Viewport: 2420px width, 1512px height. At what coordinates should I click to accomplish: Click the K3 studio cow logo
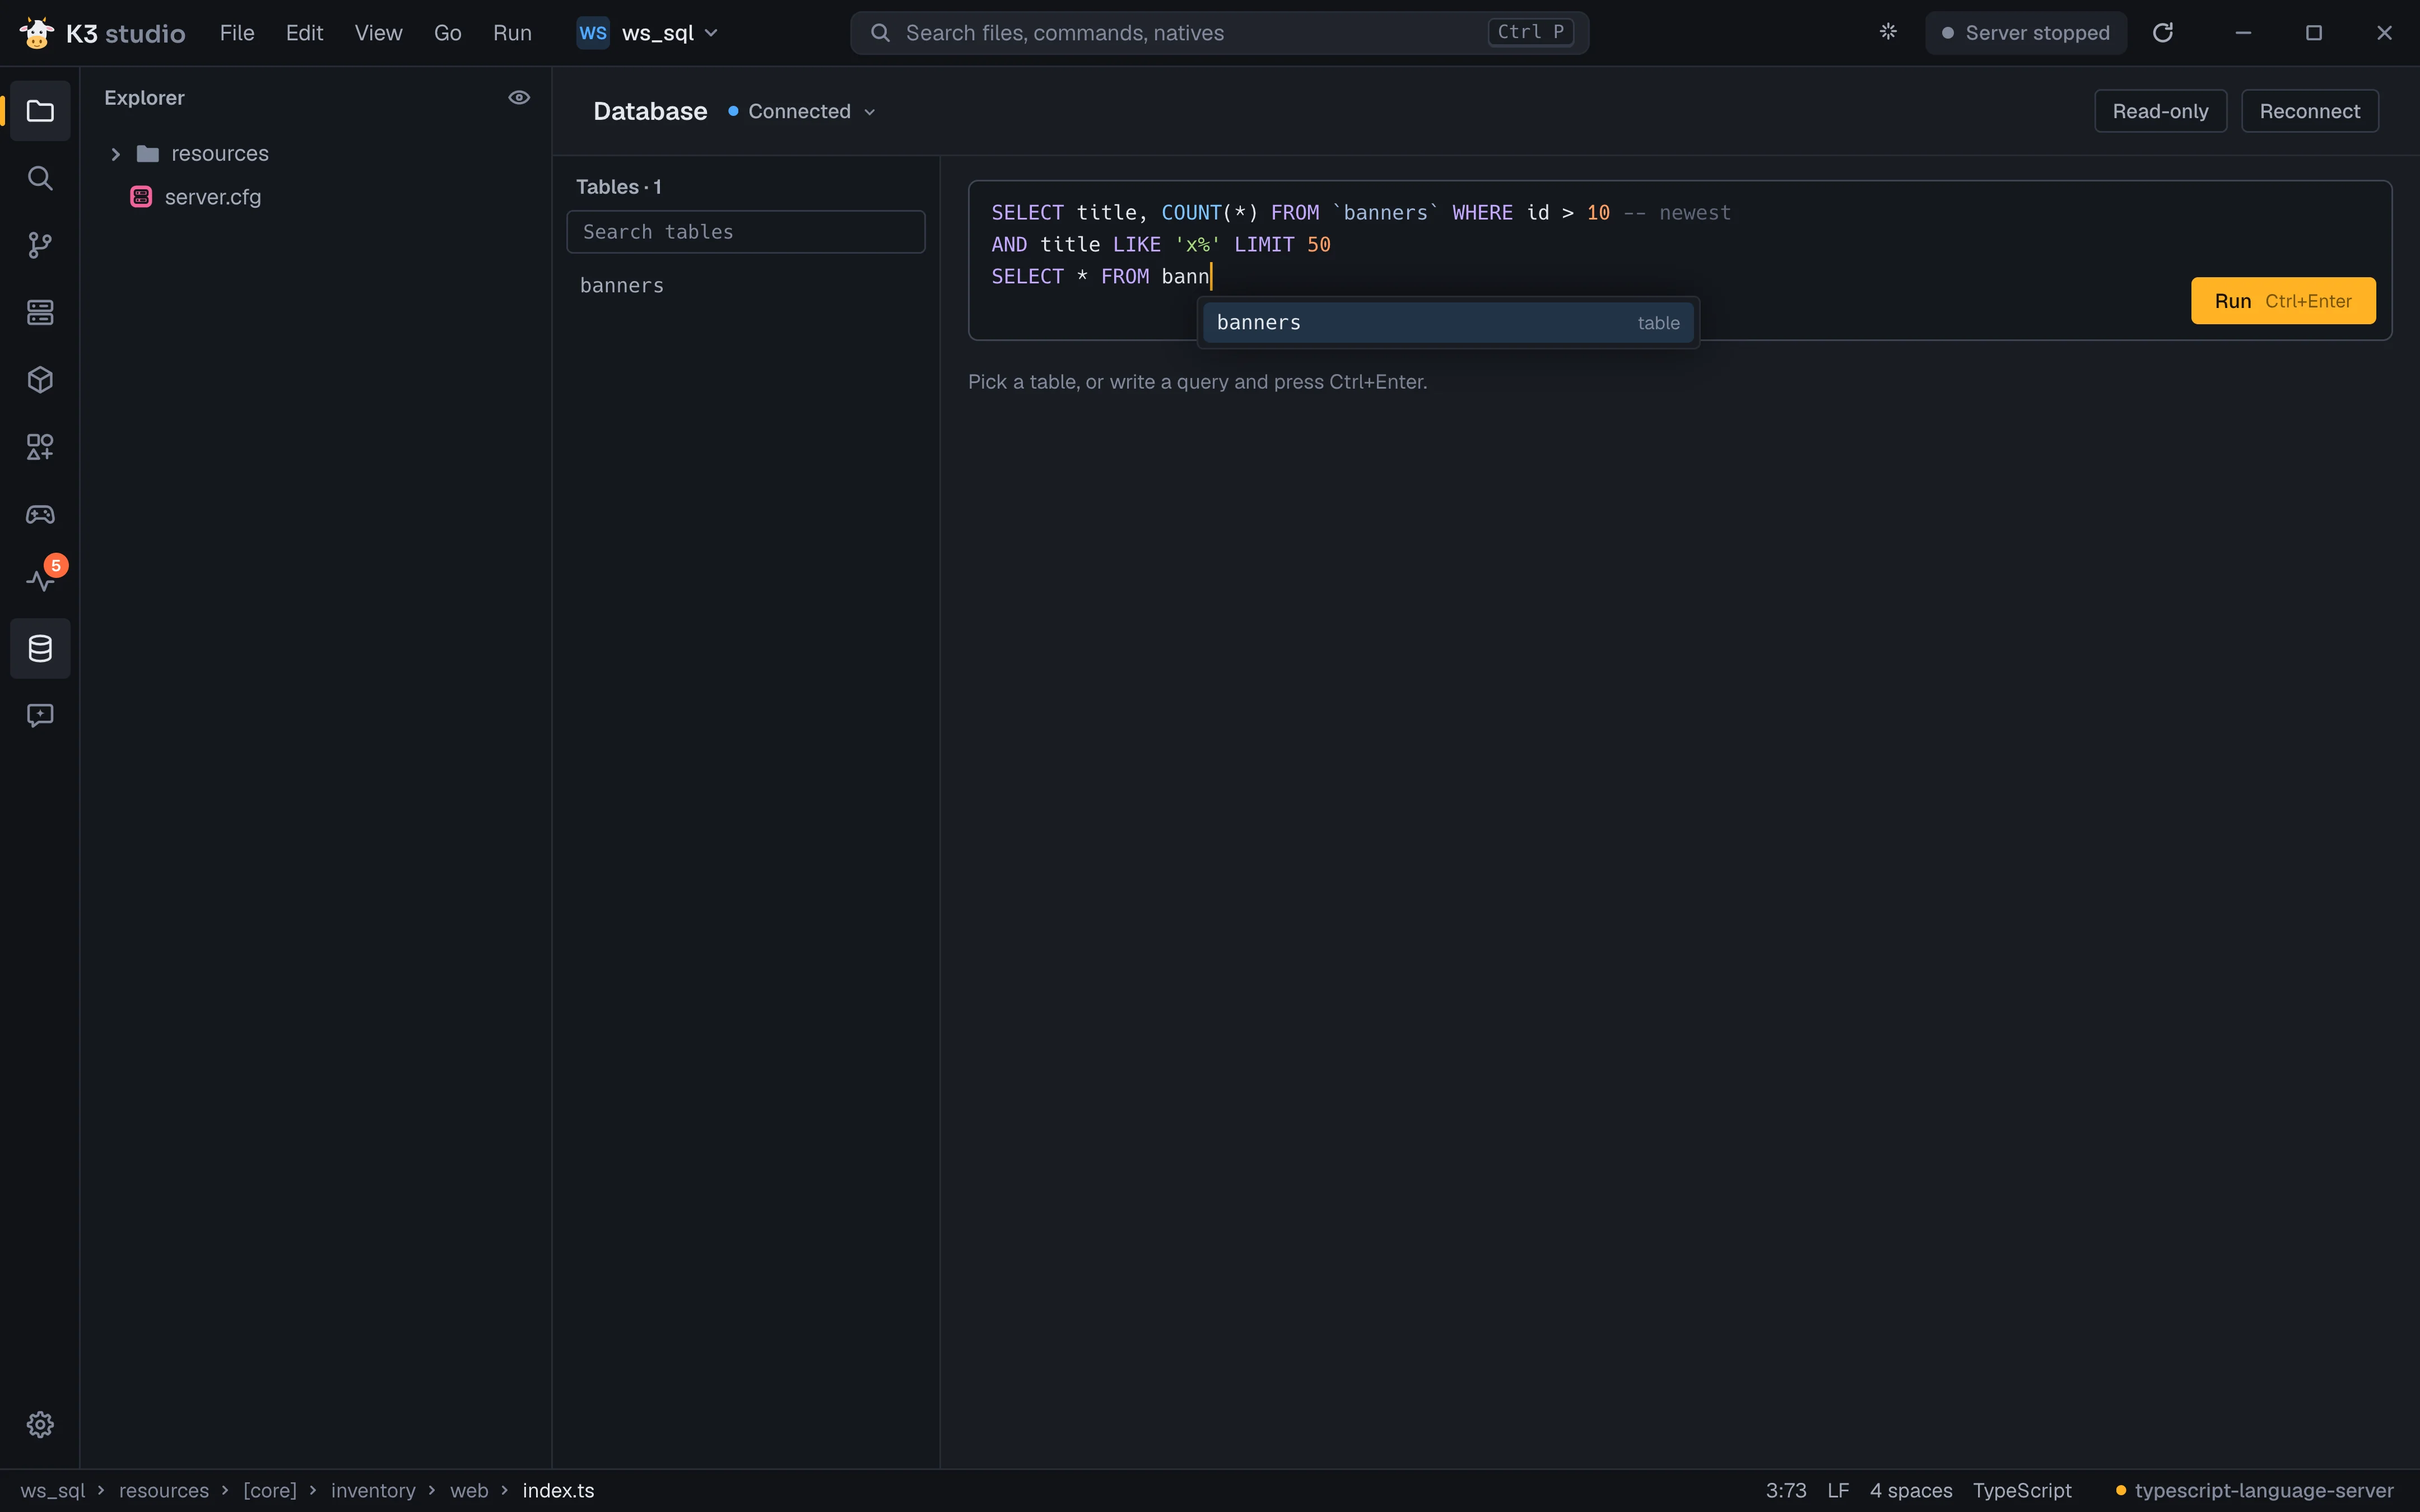(x=37, y=32)
